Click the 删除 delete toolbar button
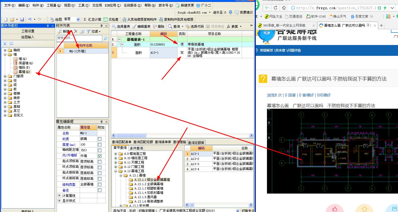Screen dimensions: 398x212 158,27
